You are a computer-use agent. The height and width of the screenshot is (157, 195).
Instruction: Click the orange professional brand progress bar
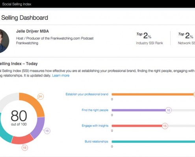(153, 94)
